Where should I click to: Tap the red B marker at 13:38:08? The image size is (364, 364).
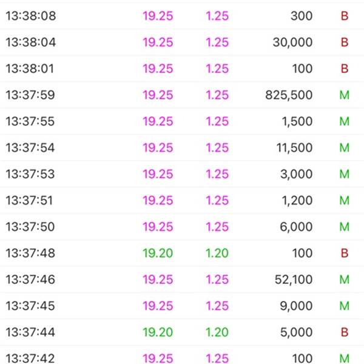[345, 16]
